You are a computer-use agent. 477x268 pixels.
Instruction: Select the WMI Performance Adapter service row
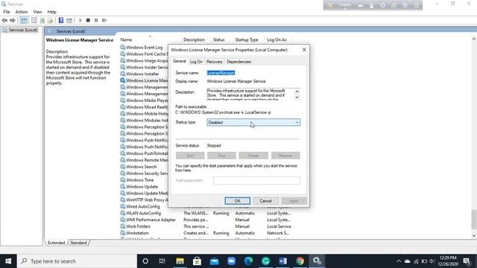click(x=206, y=220)
